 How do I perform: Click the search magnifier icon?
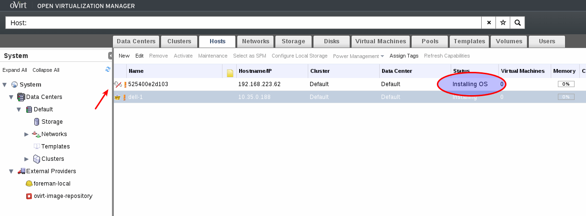point(517,23)
